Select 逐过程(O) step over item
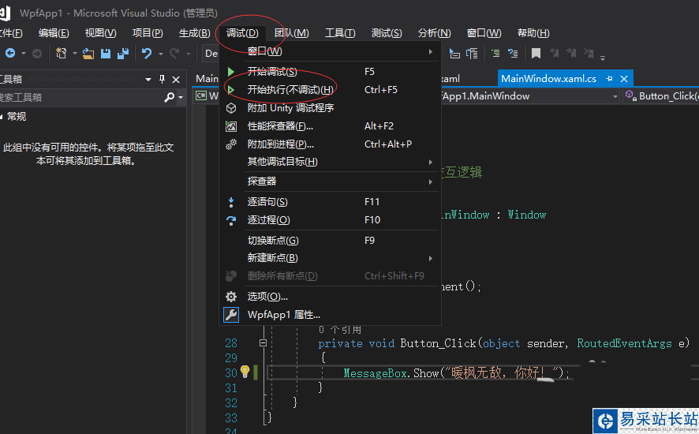Image resolution: width=699 pixels, height=434 pixels. coord(330,220)
